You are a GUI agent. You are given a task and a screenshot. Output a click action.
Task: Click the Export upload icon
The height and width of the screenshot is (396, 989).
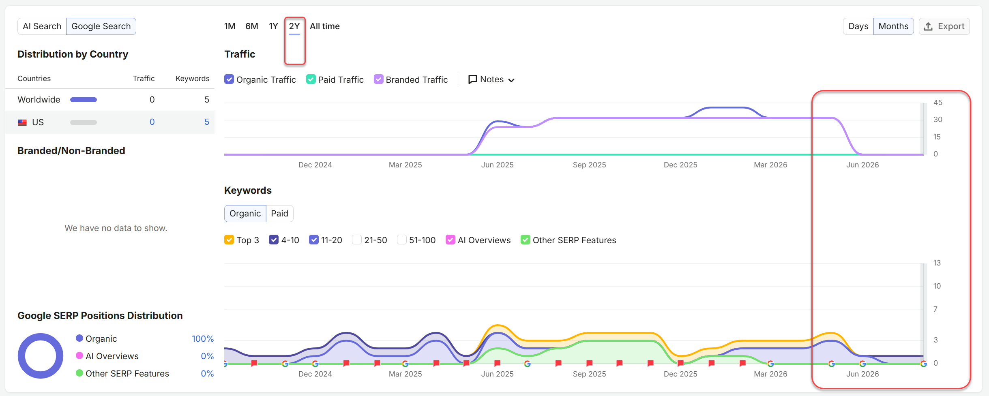928,26
